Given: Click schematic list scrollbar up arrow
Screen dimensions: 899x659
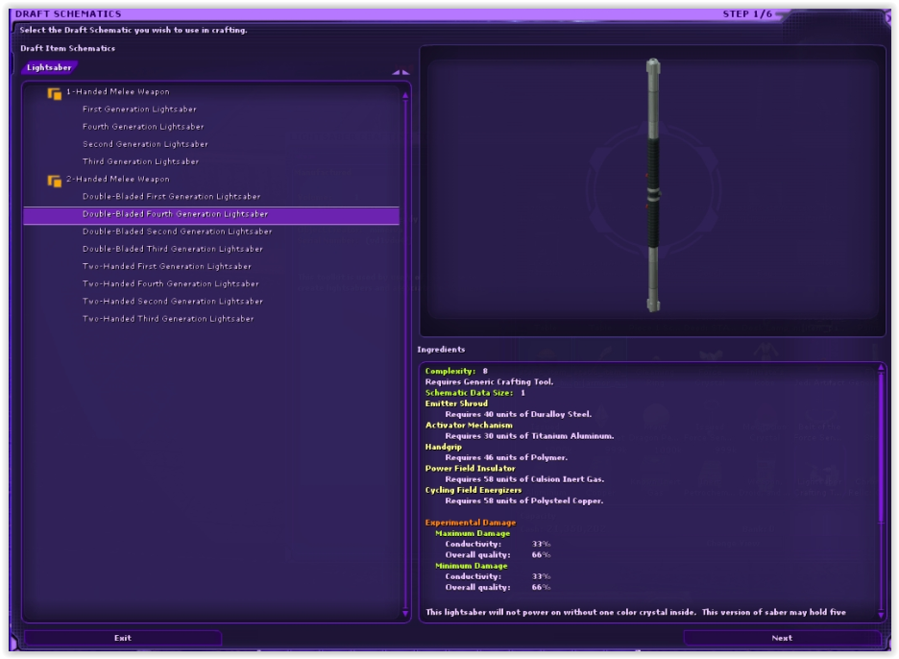Looking at the screenshot, I should pyautogui.click(x=405, y=95).
